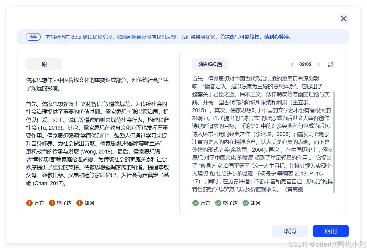Click the green check icon beside 知网
Image resolution: width=367 pixels, height=250 pixels.
coord(246,203)
